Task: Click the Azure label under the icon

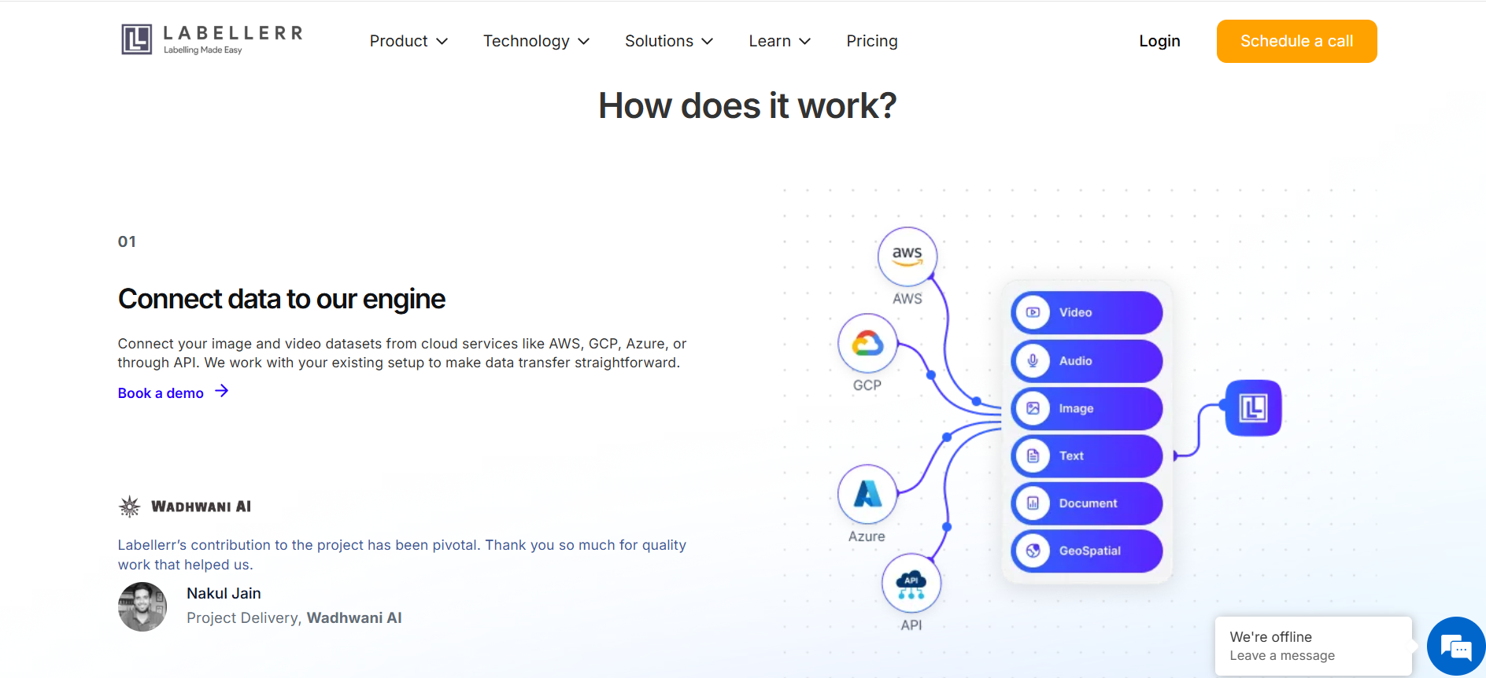Action: coord(867,536)
